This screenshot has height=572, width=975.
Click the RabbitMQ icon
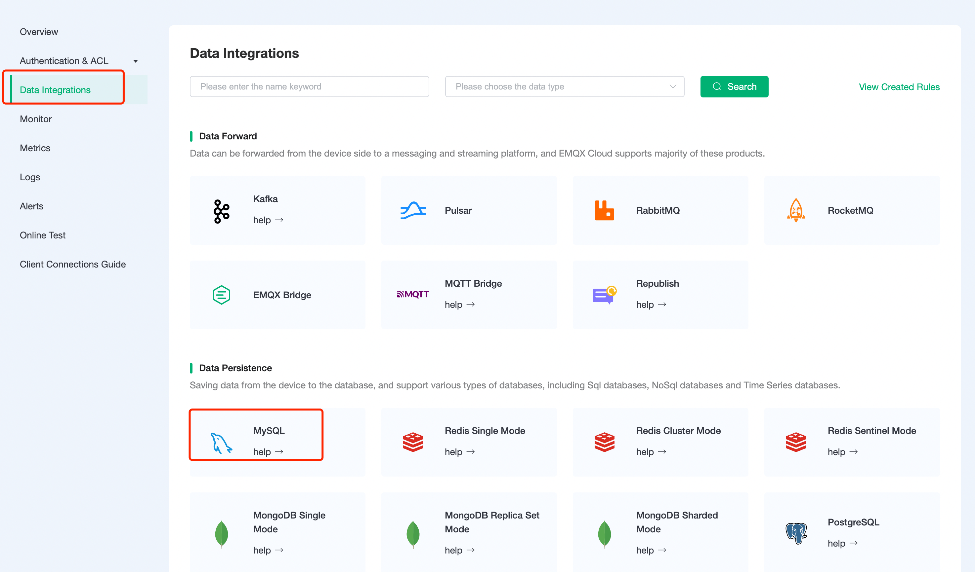604,210
